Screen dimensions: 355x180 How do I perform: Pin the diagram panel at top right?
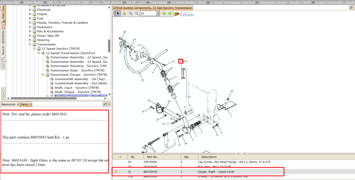[x=351, y=7]
